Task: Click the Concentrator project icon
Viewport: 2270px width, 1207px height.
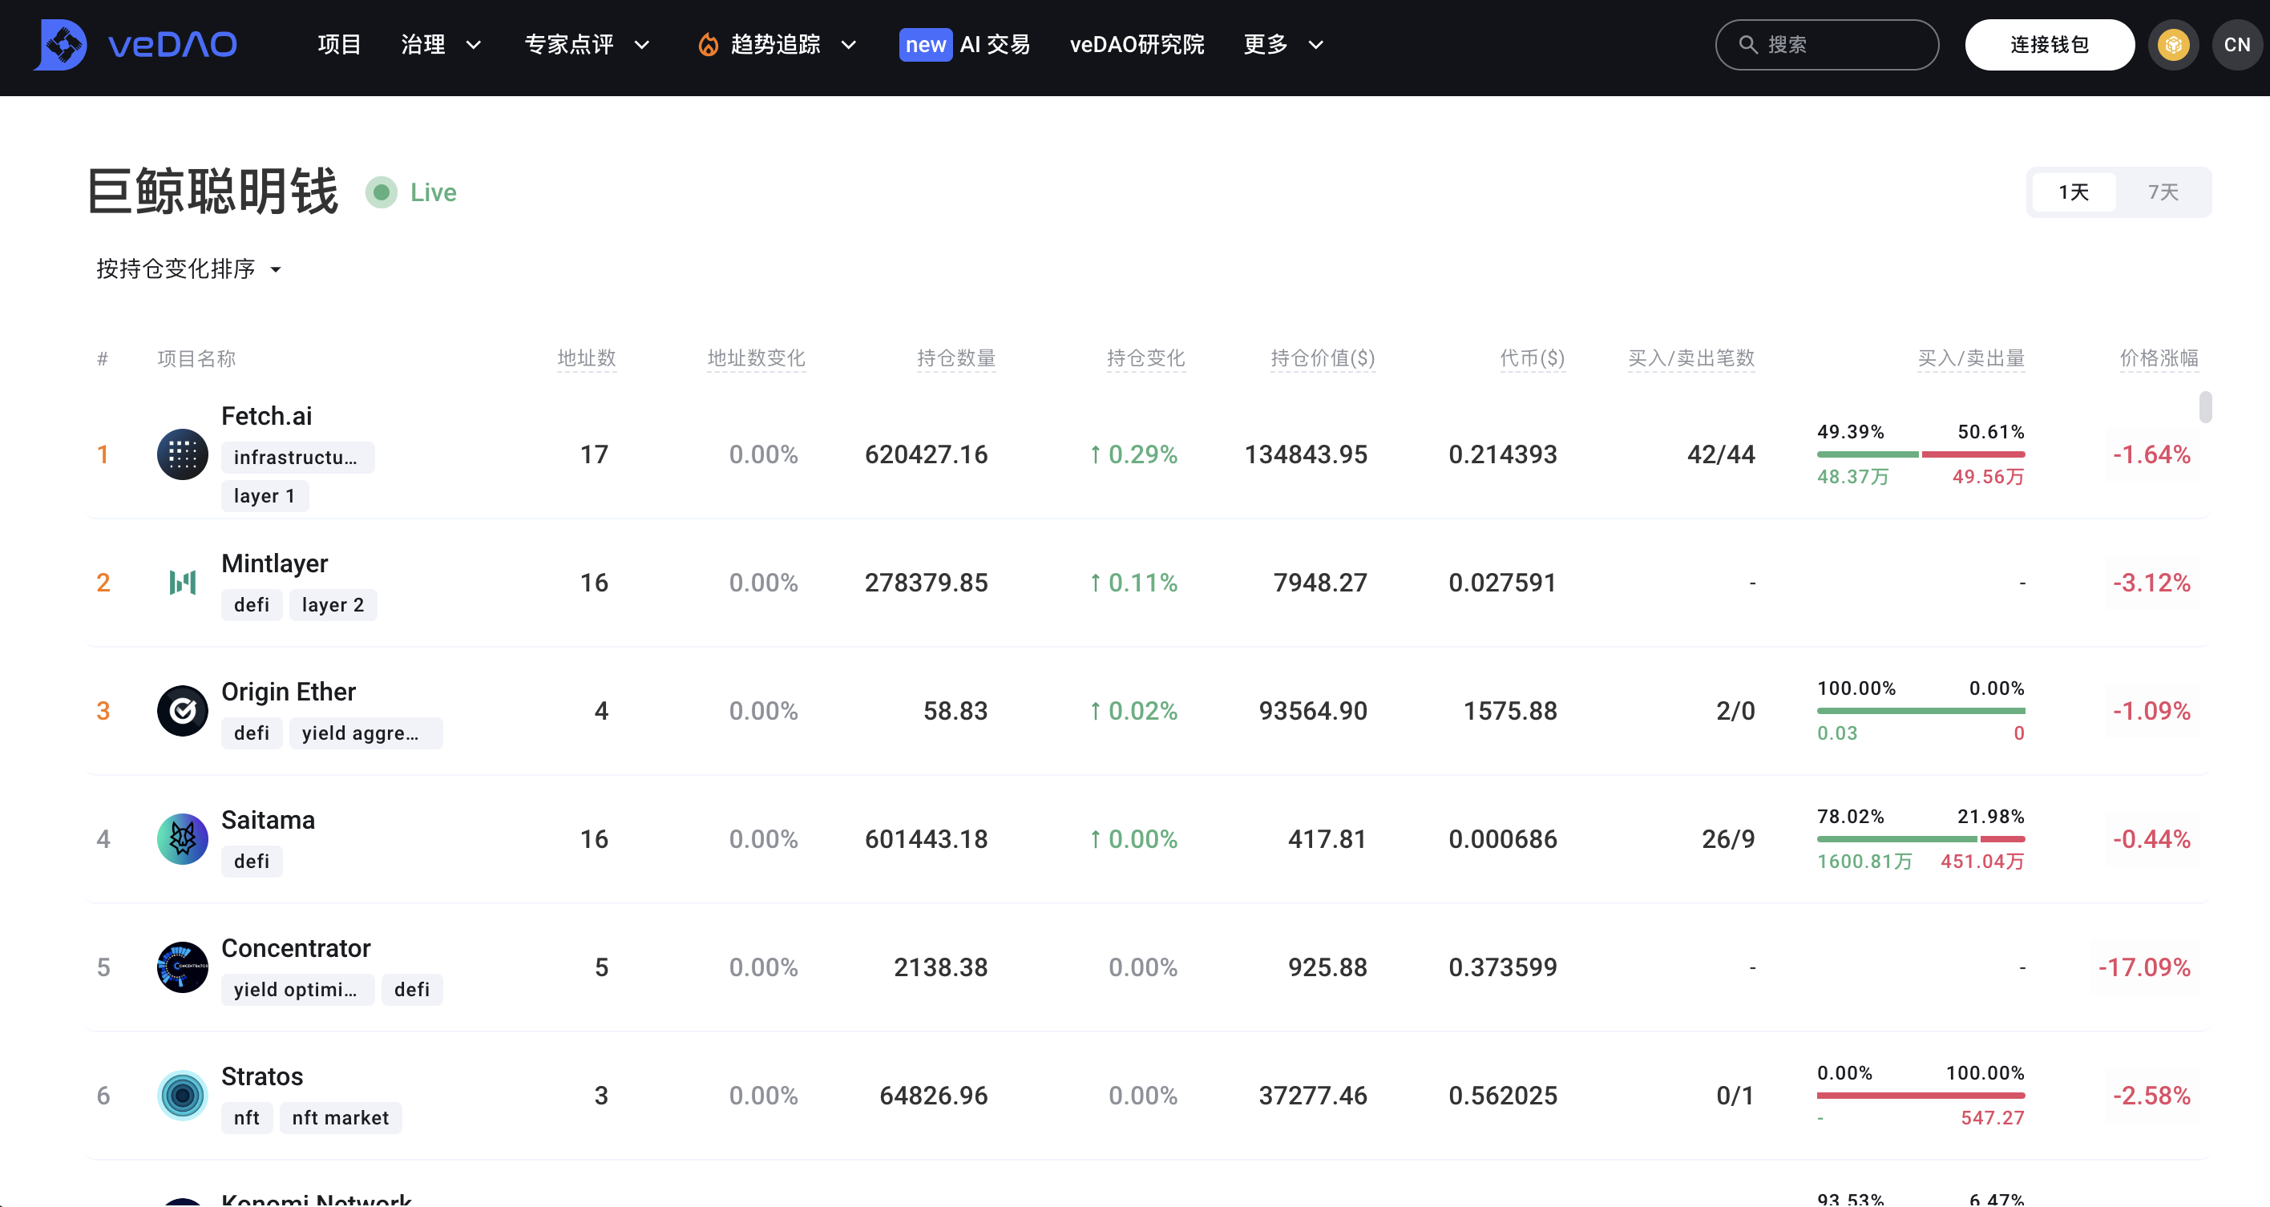Action: tap(183, 967)
